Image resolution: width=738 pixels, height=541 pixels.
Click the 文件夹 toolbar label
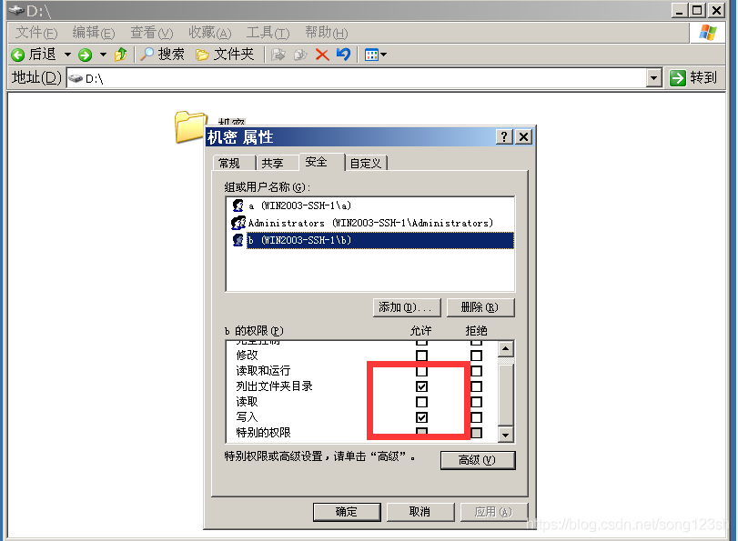click(x=234, y=55)
